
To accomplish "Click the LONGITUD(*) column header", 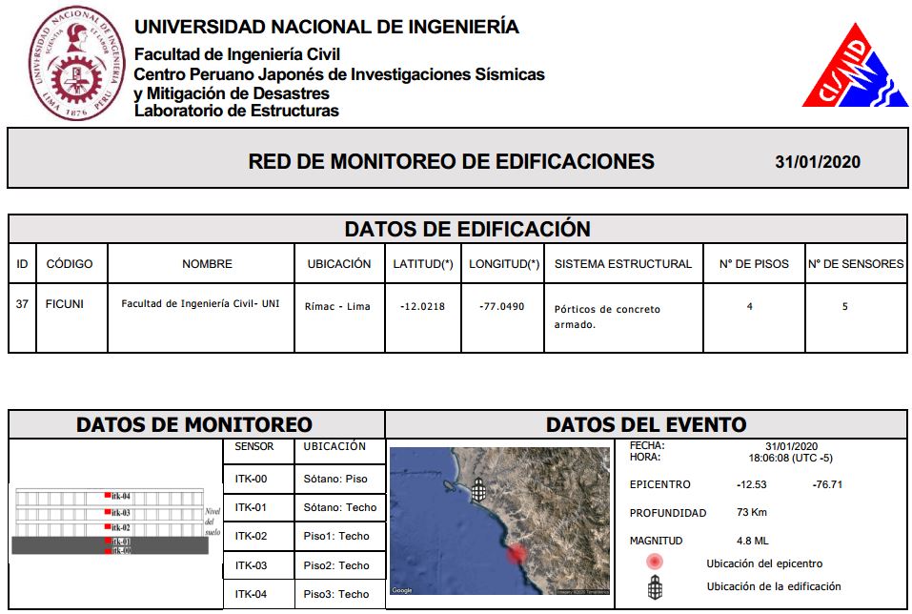I will [x=504, y=264].
